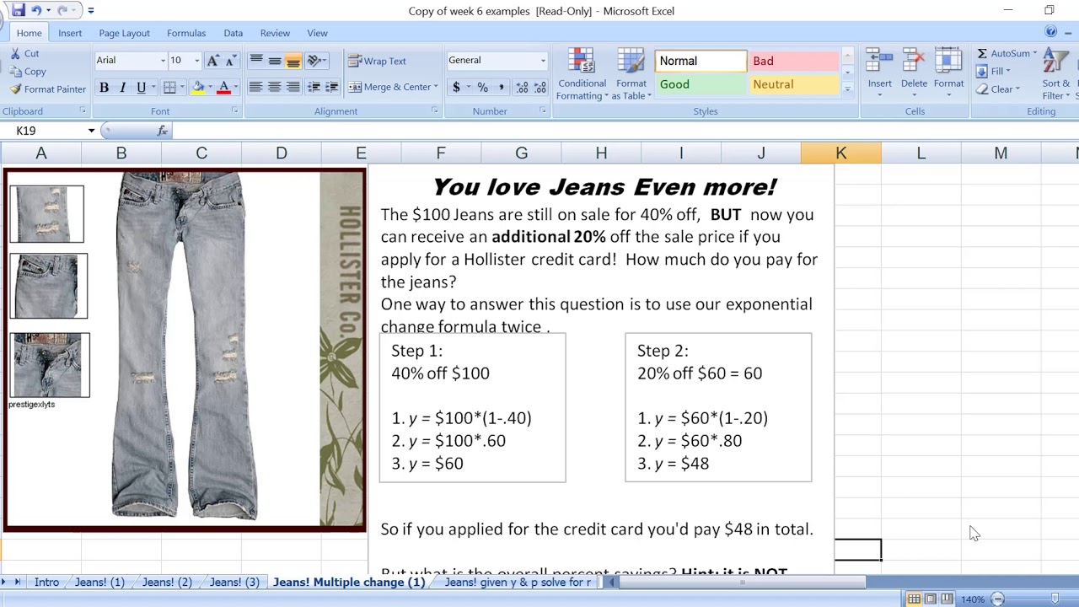Click the Fill button in Editing
1079x607 pixels.
[992, 72]
